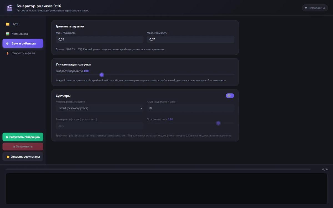Viewport: 333px width, 208px height.
Task: Start generation with Запустить генерацию
Action: click(23, 137)
